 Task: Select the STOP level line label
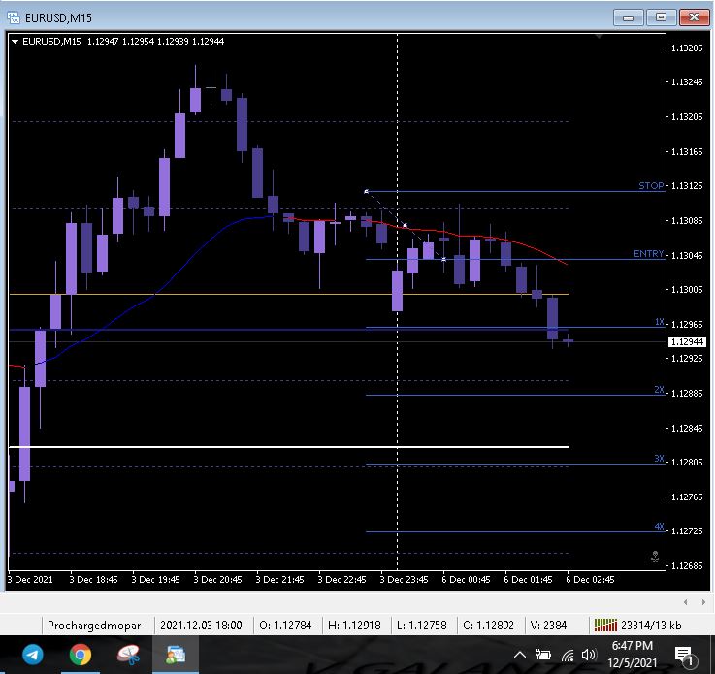pyautogui.click(x=651, y=185)
